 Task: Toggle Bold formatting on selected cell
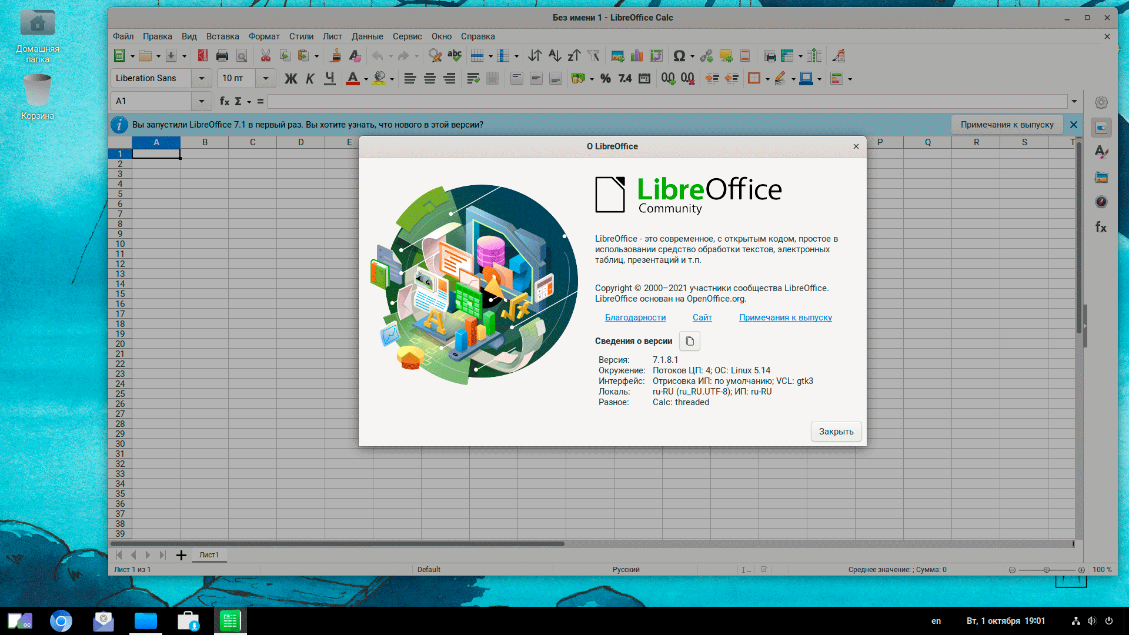coord(290,78)
